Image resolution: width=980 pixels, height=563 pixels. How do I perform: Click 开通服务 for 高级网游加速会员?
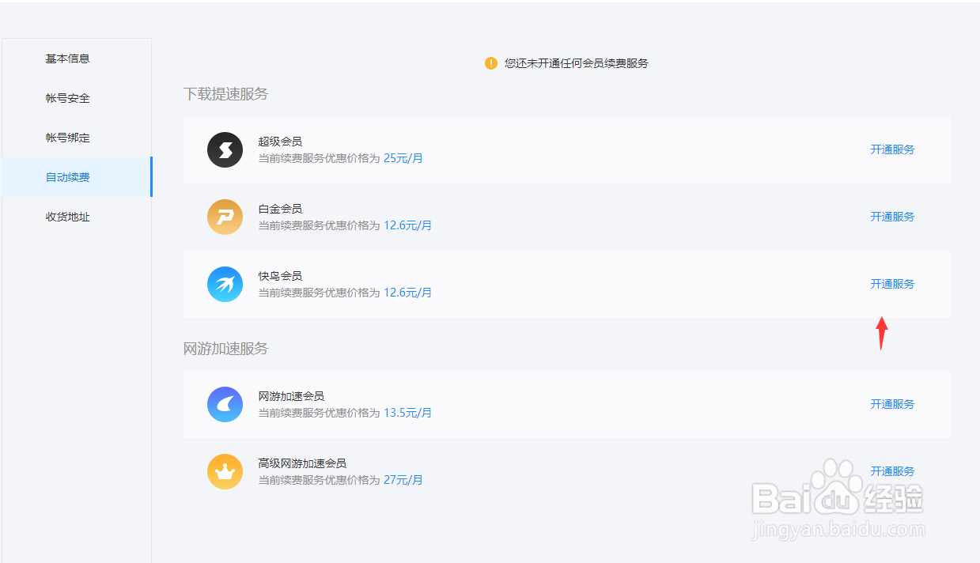tap(892, 471)
